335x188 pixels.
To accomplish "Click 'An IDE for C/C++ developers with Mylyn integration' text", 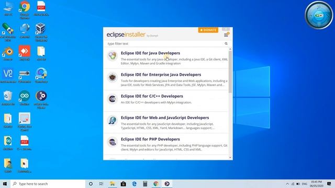I will (156, 102).
